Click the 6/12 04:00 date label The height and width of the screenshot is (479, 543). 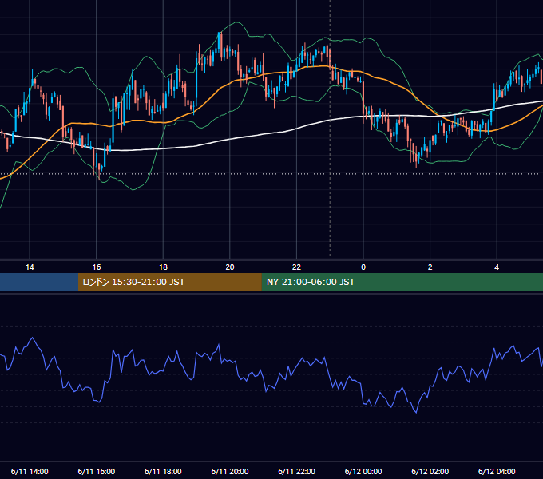click(497, 471)
